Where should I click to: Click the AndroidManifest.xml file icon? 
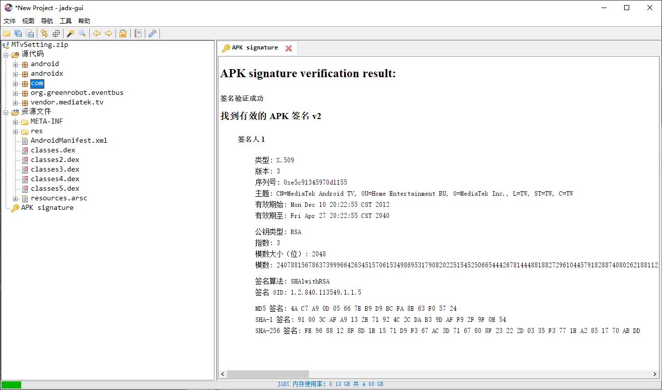[25, 141]
